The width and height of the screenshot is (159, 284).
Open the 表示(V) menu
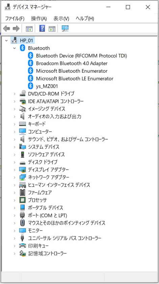(x=61, y=18)
